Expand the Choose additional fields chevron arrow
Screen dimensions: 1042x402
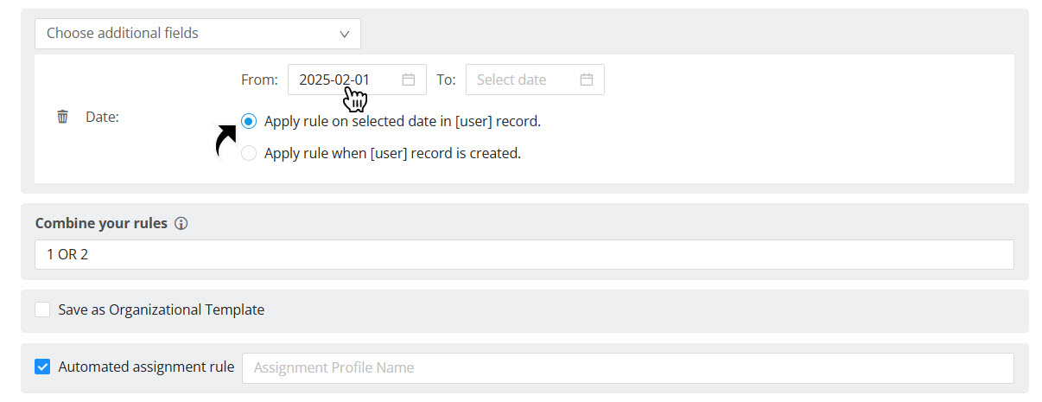pos(345,34)
